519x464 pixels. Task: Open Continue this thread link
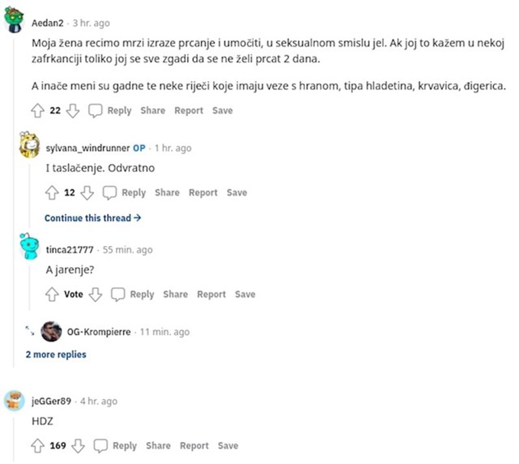click(93, 218)
